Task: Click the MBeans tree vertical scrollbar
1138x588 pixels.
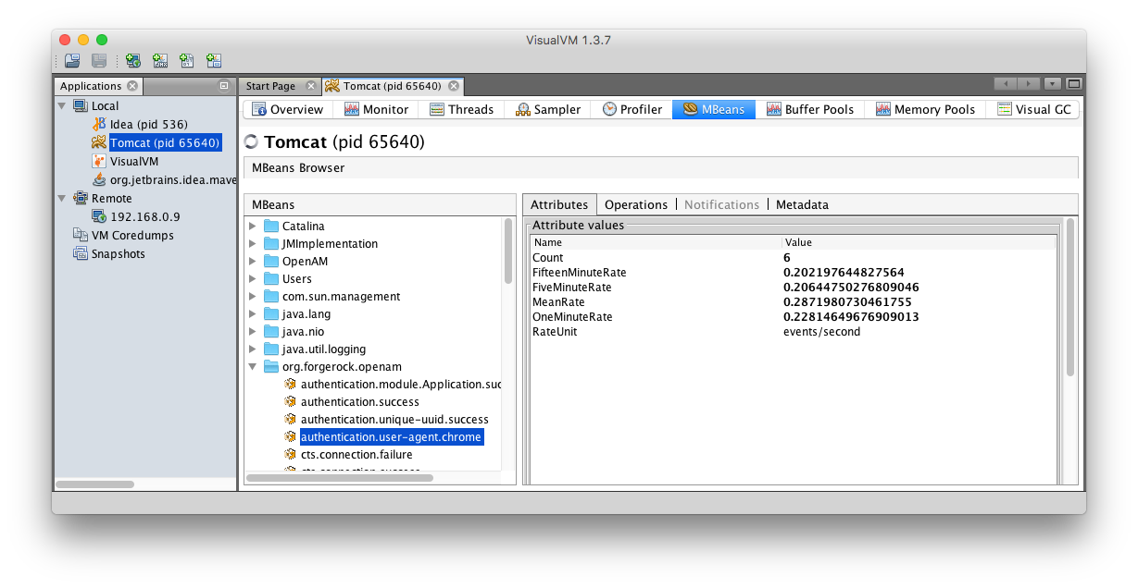Action: 508,251
